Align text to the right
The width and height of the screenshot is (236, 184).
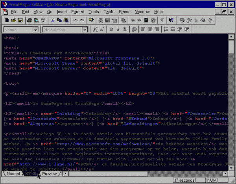[x=157, y=29]
